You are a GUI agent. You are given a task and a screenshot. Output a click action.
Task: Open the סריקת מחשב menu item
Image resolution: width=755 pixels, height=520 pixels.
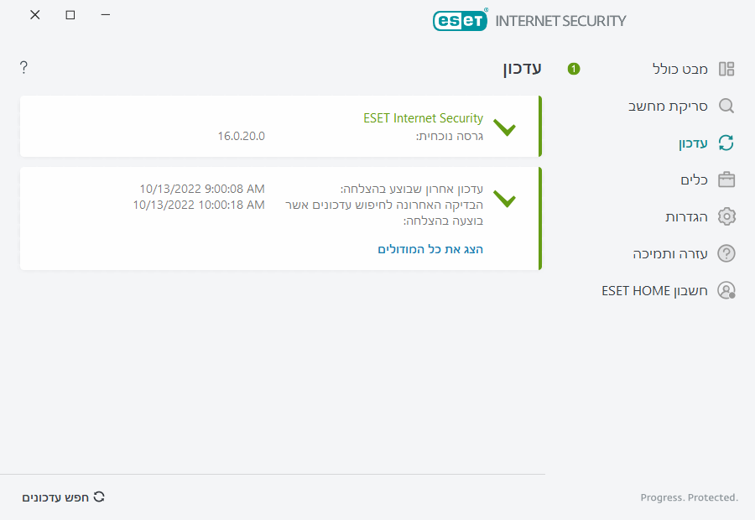[669, 106]
